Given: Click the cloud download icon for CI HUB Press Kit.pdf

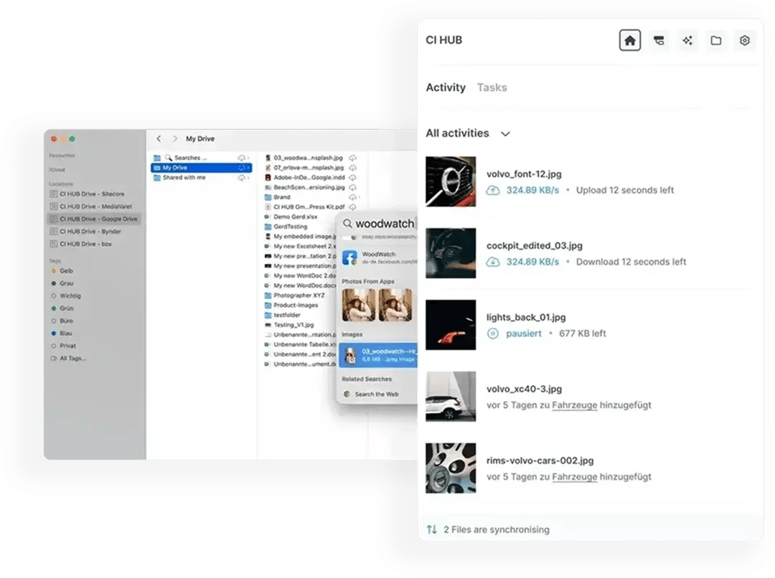Looking at the screenshot, I should tap(352, 207).
